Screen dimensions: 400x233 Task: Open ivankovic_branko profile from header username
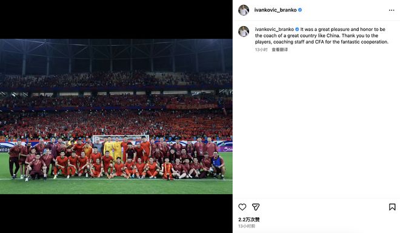275,10
